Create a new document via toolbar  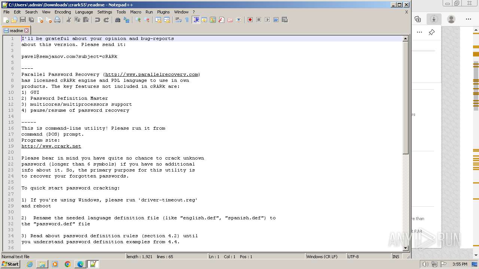tap(6, 20)
